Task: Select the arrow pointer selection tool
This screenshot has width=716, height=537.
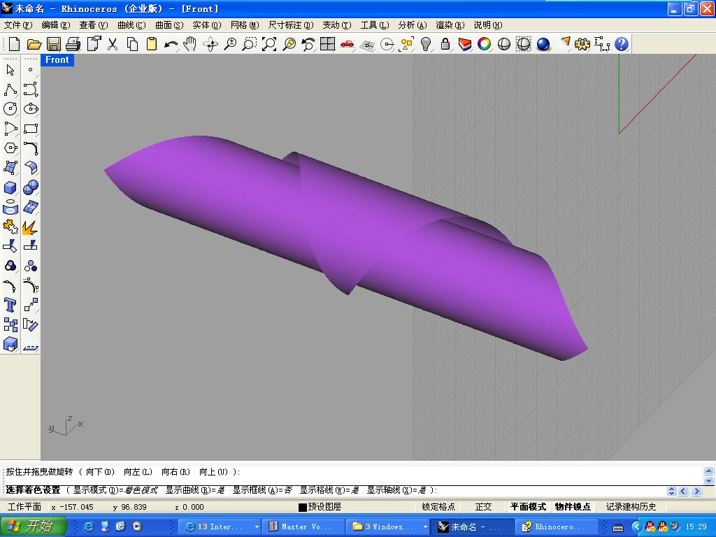Action: click(10, 70)
